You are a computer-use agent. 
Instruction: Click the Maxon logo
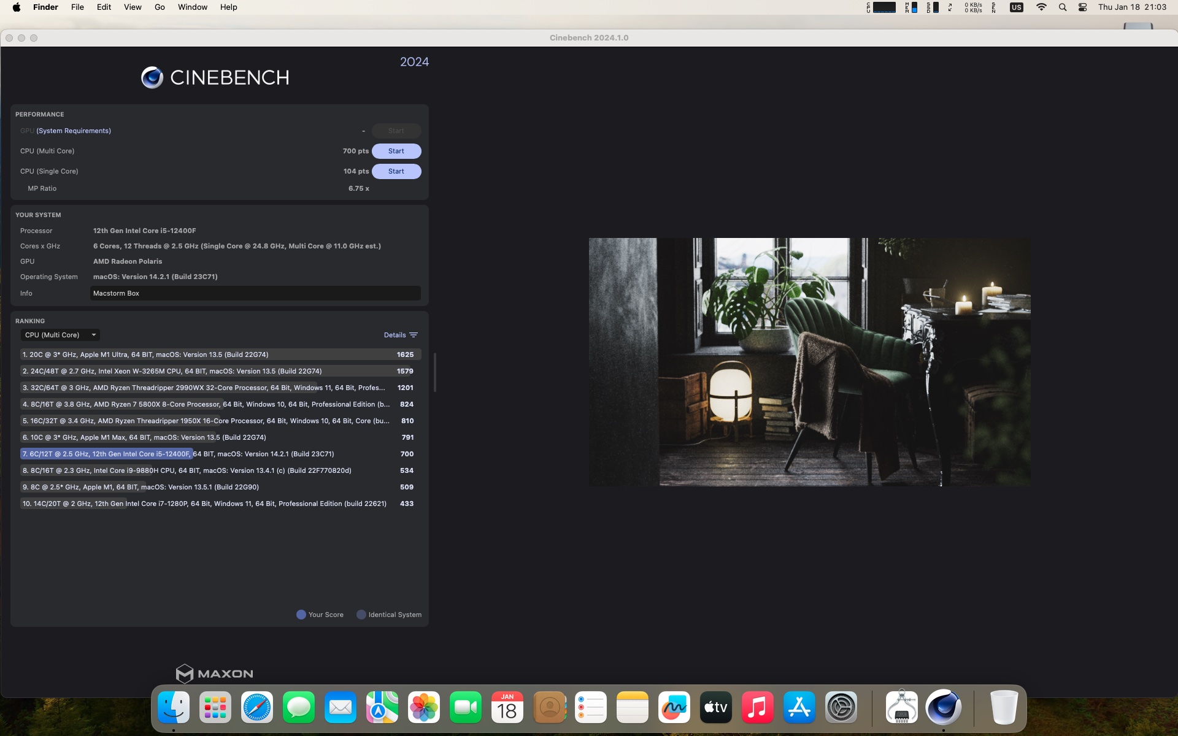click(x=214, y=673)
